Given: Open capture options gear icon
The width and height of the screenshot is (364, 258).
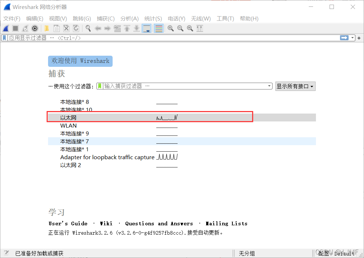Looking at the screenshot, I should pyautogui.click(x=35, y=28).
